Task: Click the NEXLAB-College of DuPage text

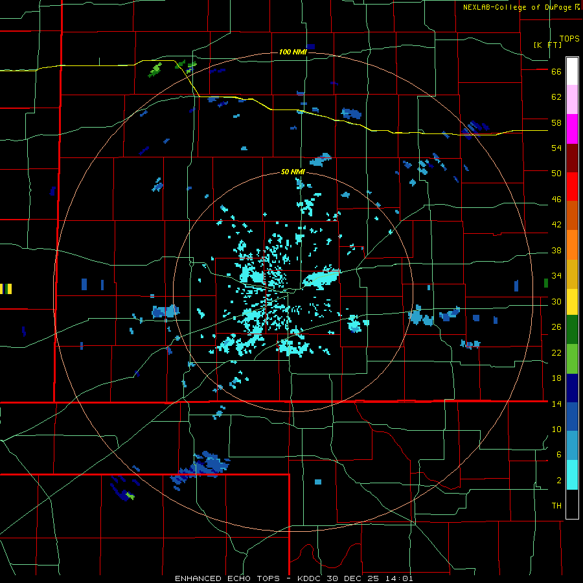Action: (x=517, y=7)
